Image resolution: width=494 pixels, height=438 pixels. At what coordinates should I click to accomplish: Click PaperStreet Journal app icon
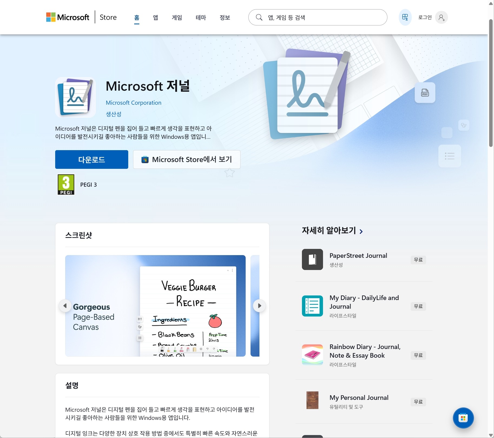pos(312,259)
